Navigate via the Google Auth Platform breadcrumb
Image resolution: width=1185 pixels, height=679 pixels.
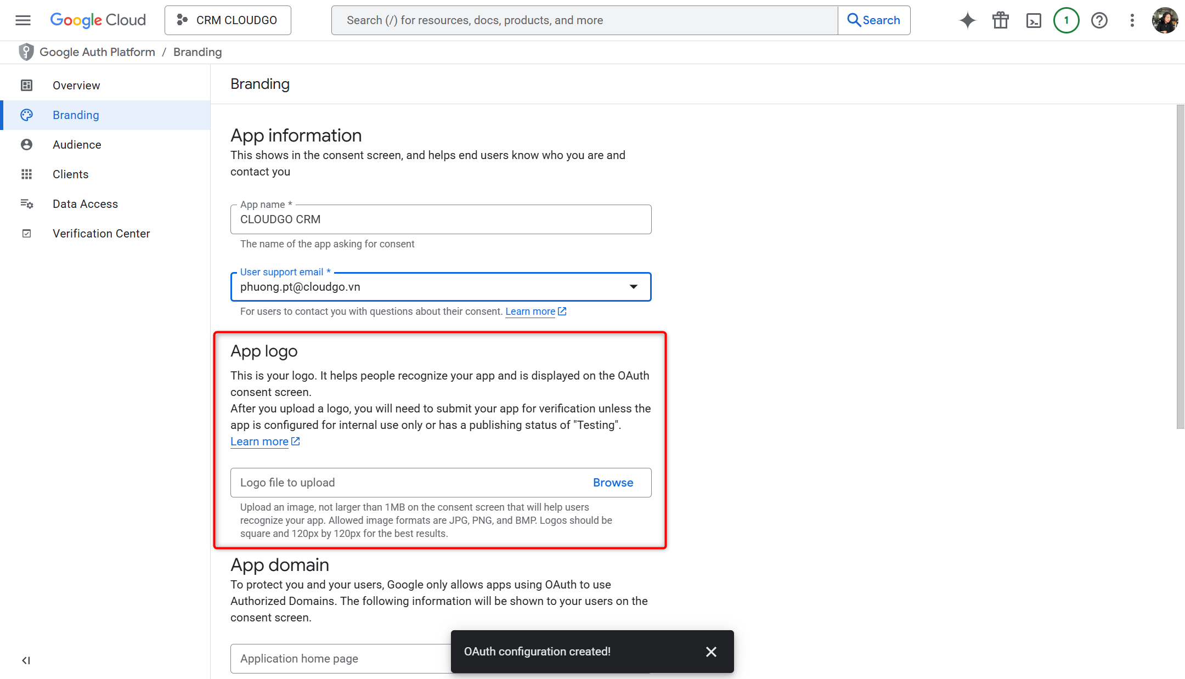[97, 52]
